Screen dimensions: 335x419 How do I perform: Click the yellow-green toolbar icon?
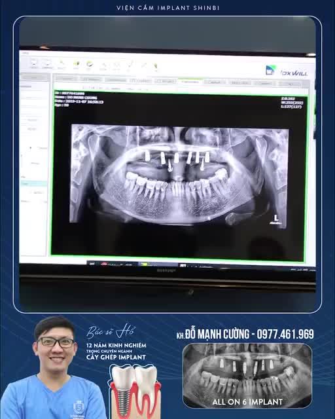click(77, 65)
